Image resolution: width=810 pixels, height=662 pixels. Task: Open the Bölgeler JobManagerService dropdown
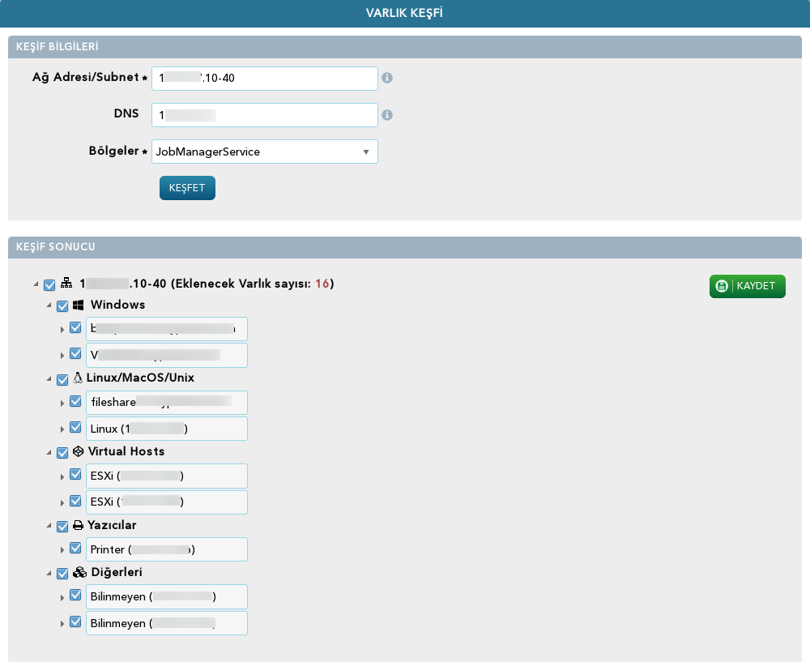pyautogui.click(x=265, y=152)
